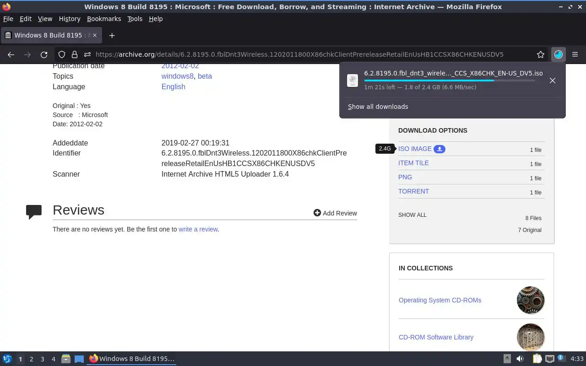Viewport: 586px width, 366px height.
Task: Toggle the downloads panel toolbar button
Action: 558,54
